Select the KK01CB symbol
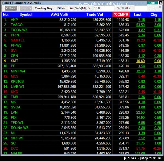 click(17, 81)
